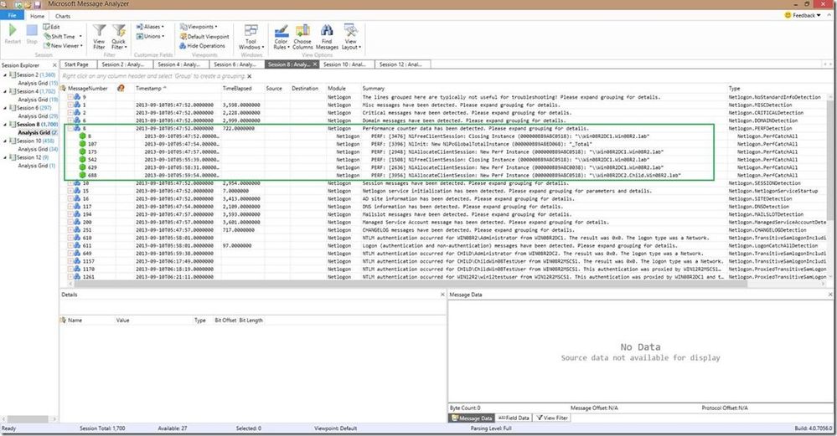Screen dimensions: 837x436
Task: Collapse the expanded message group 8
Action: pyautogui.click(x=70, y=128)
